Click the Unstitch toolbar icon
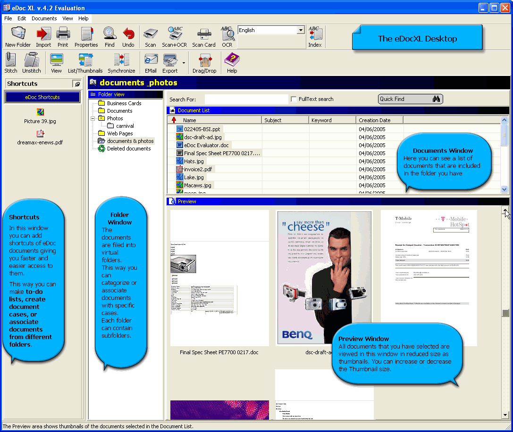Viewport: 513px width, 432px height. (x=32, y=63)
